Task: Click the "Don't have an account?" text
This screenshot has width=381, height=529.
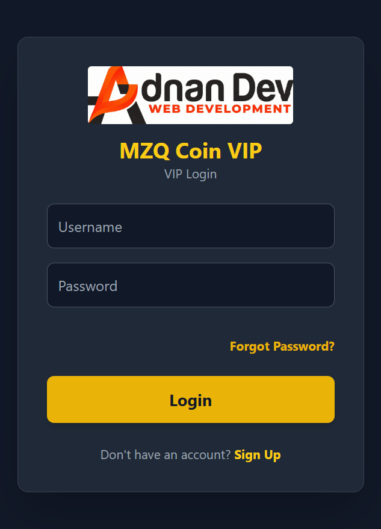Action: tap(166, 455)
